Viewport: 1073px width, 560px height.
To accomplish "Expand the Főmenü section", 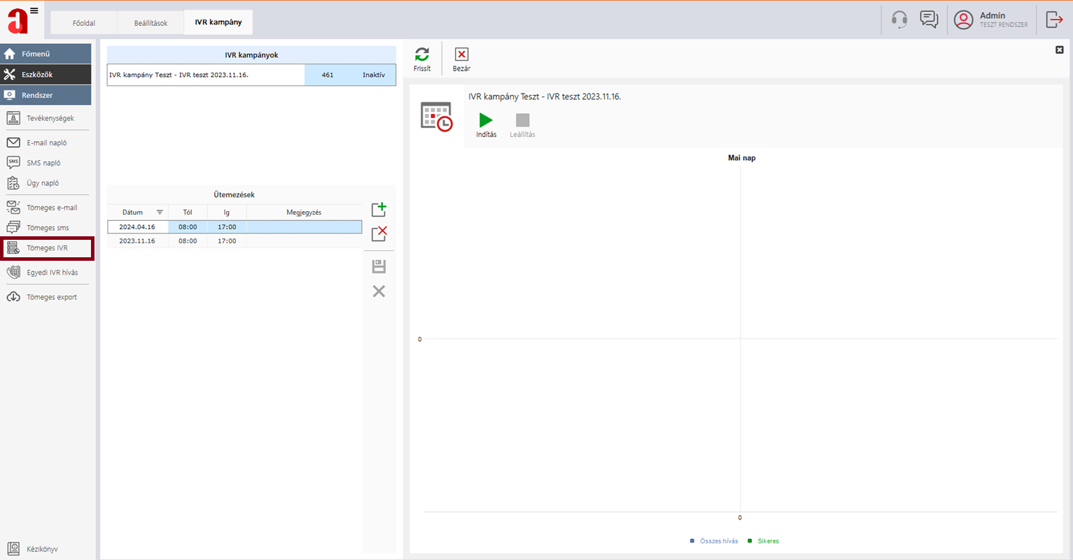I will (46, 54).
